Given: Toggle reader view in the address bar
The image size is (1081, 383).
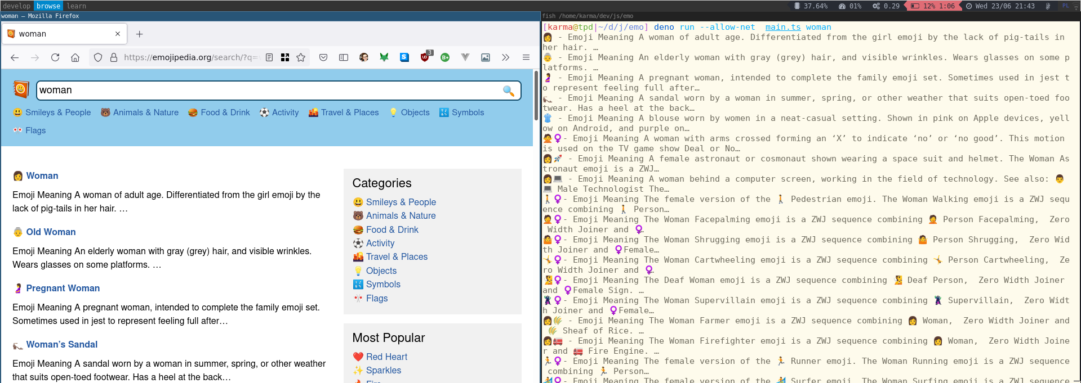Looking at the screenshot, I should point(269,57).
